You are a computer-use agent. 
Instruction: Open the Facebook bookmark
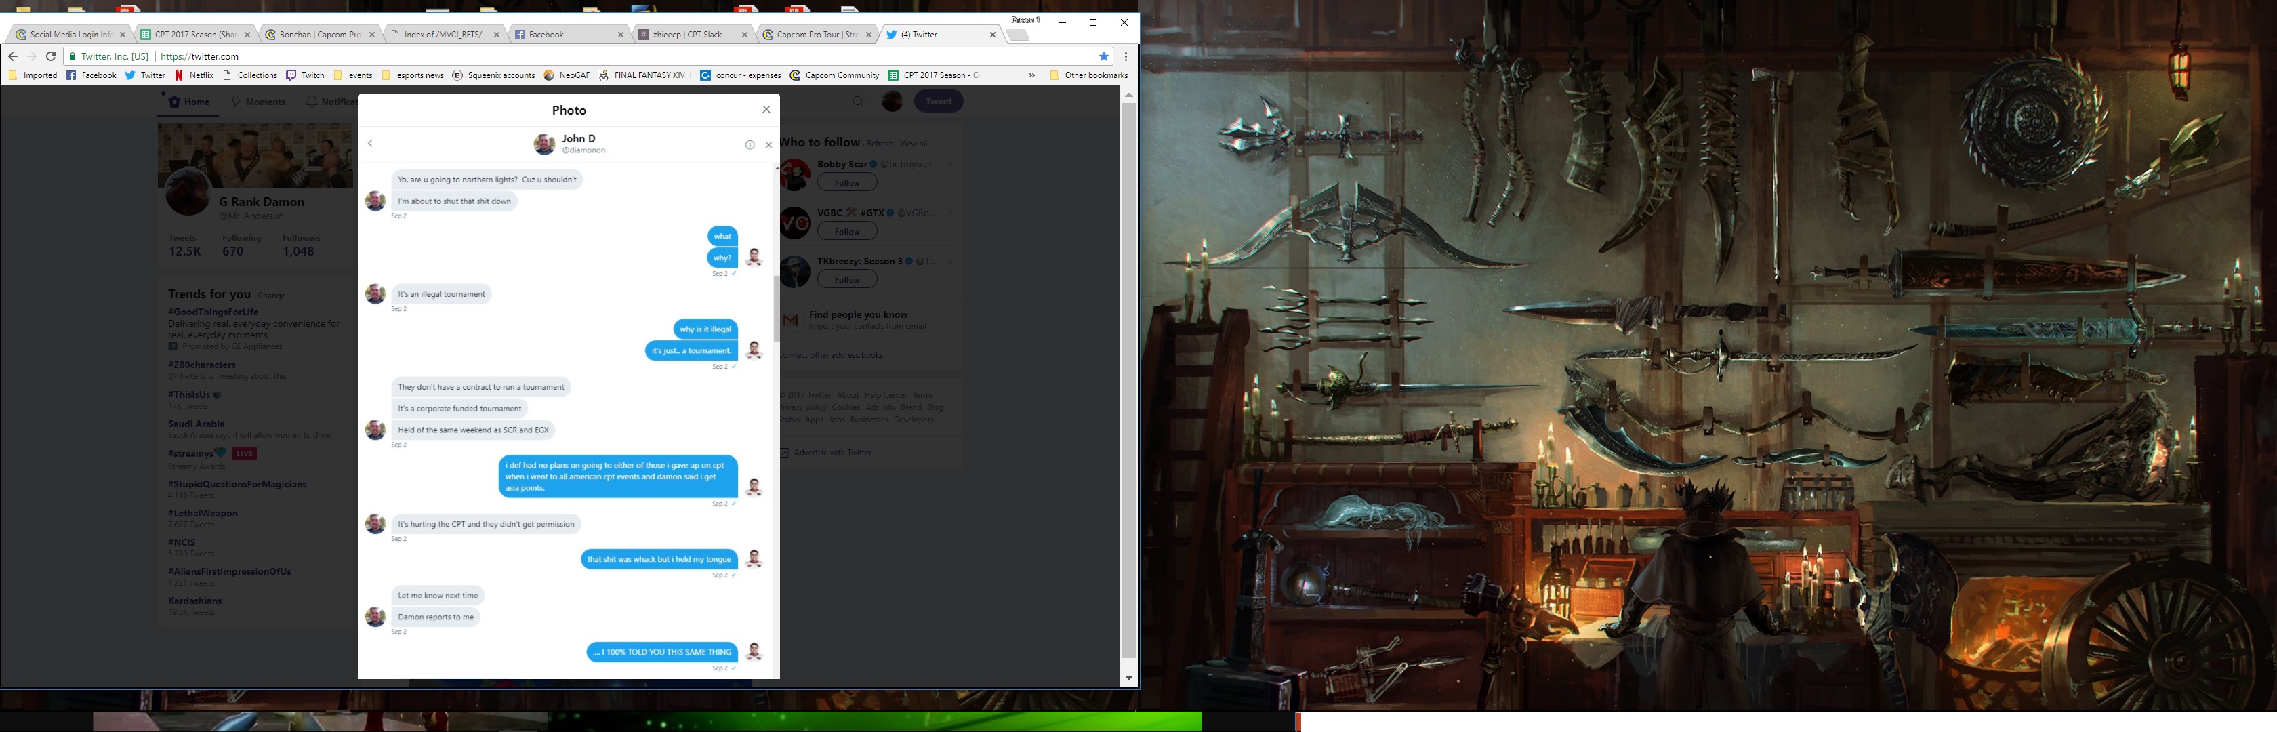[91, 75]
